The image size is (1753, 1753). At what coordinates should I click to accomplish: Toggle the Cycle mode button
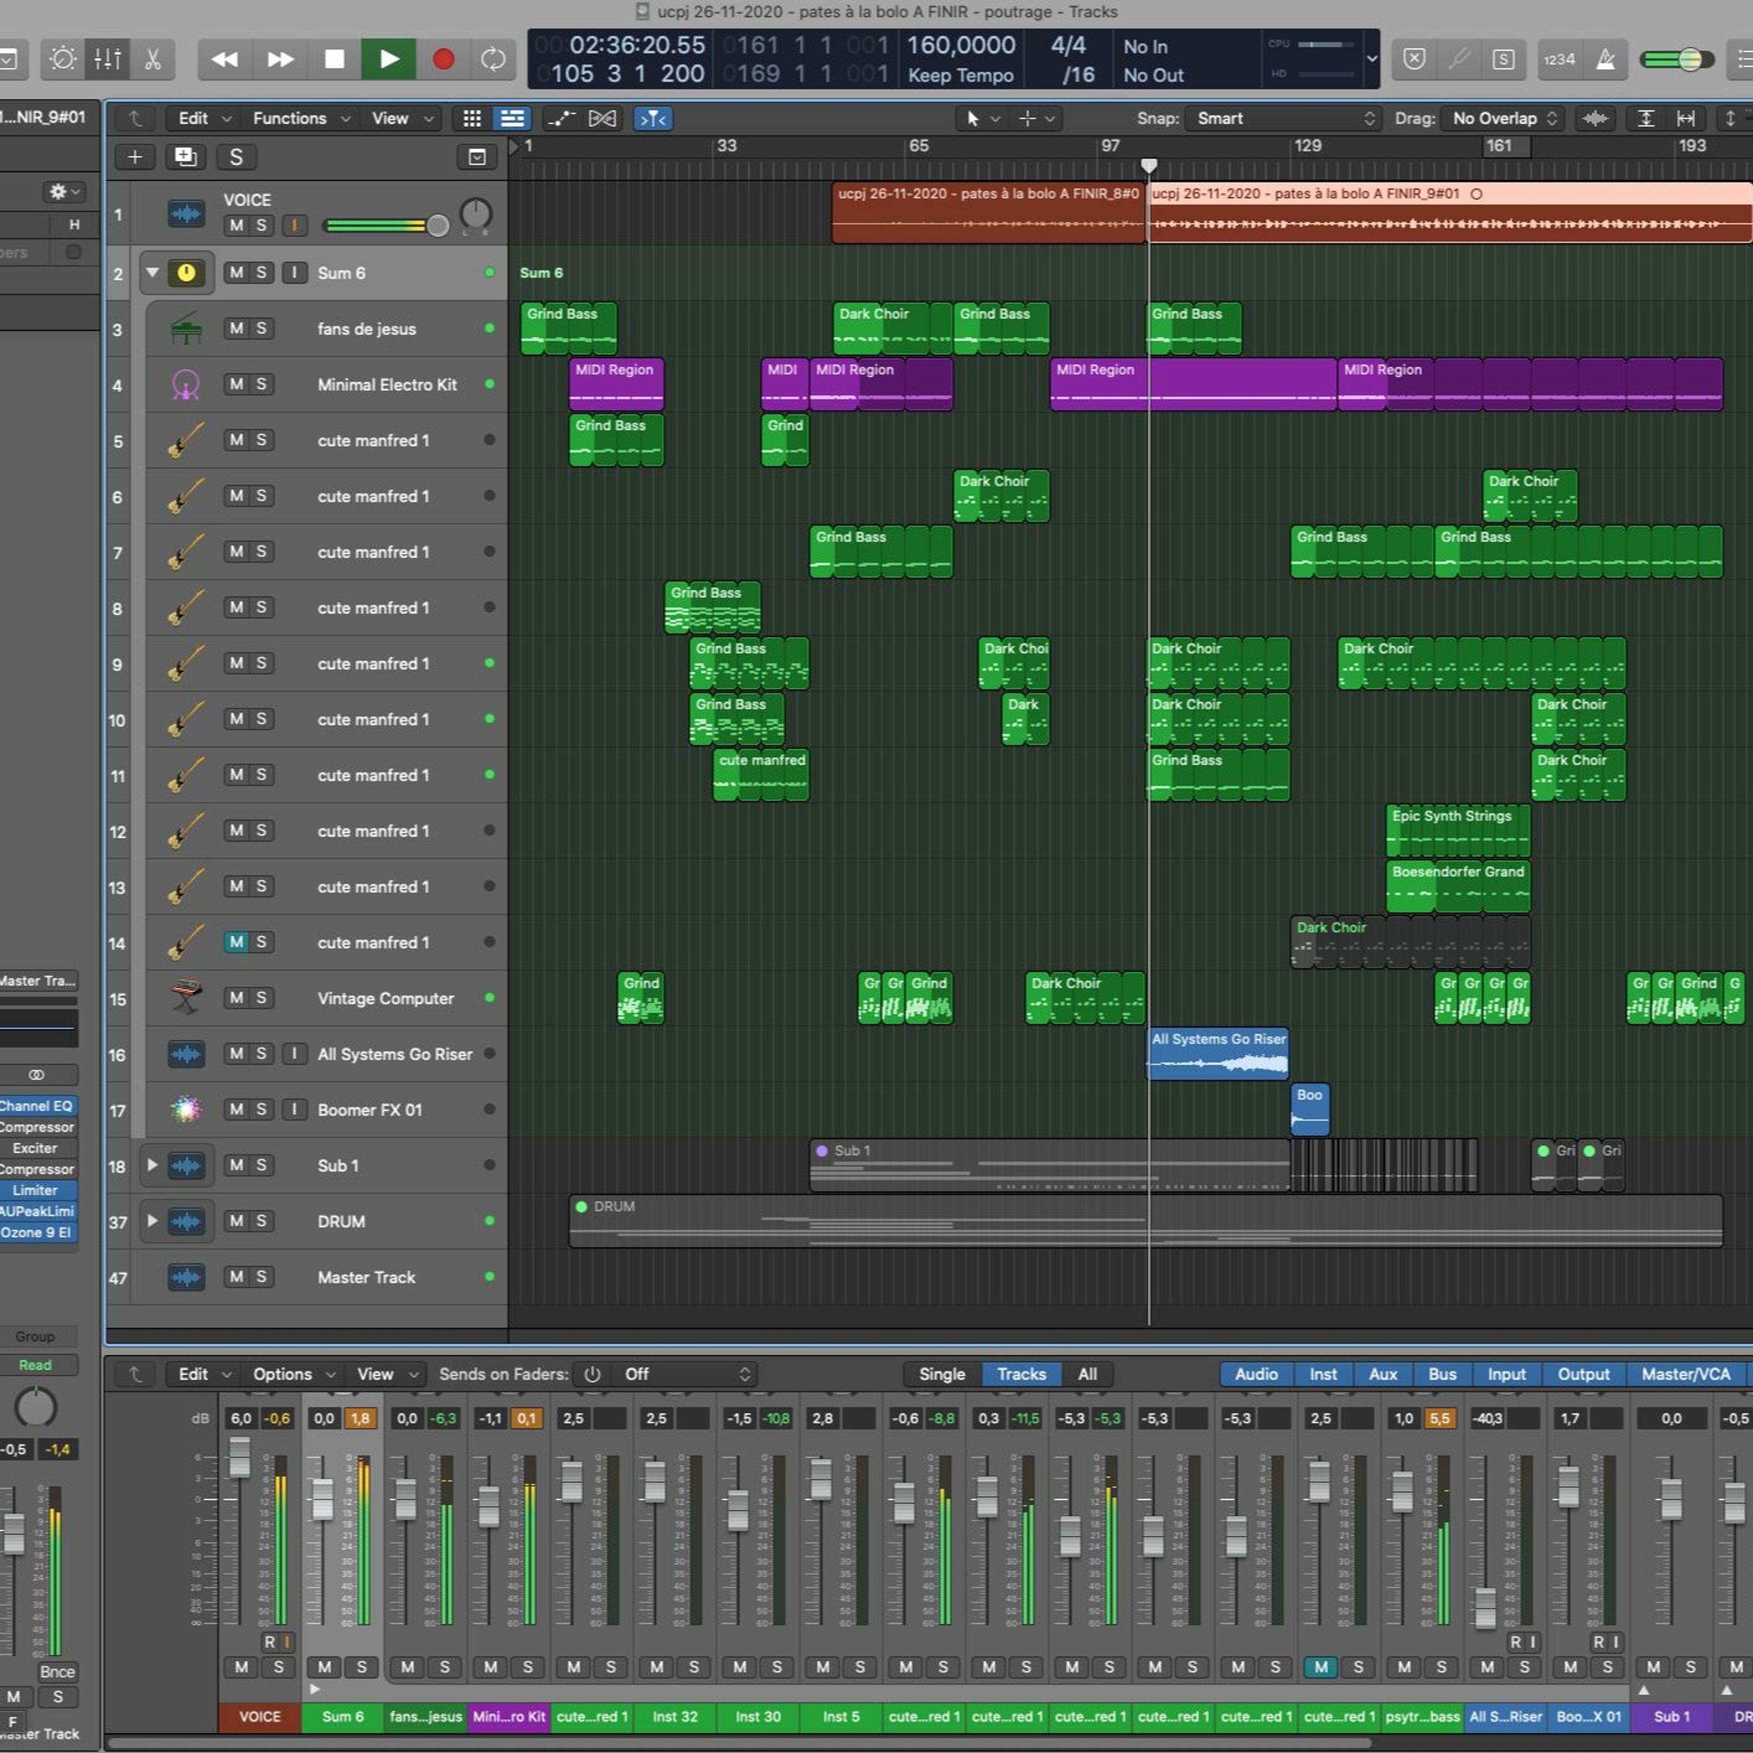coord(493,60)
